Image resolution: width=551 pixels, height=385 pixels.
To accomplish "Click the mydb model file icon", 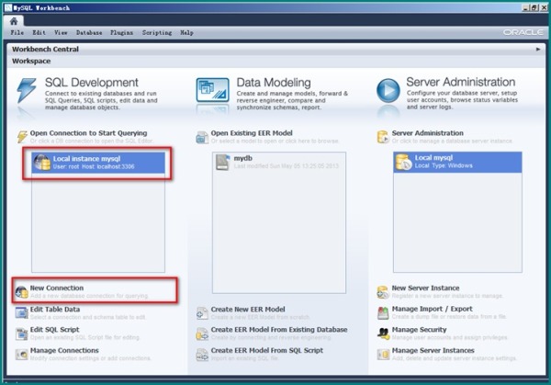I will (223, 163).
